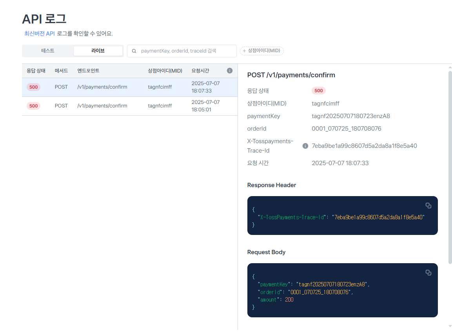Click the detail panel vertical scrollbar thumb

pos(450,167)
